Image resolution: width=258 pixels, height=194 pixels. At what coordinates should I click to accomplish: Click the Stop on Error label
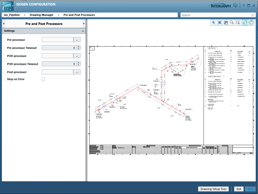16,79
